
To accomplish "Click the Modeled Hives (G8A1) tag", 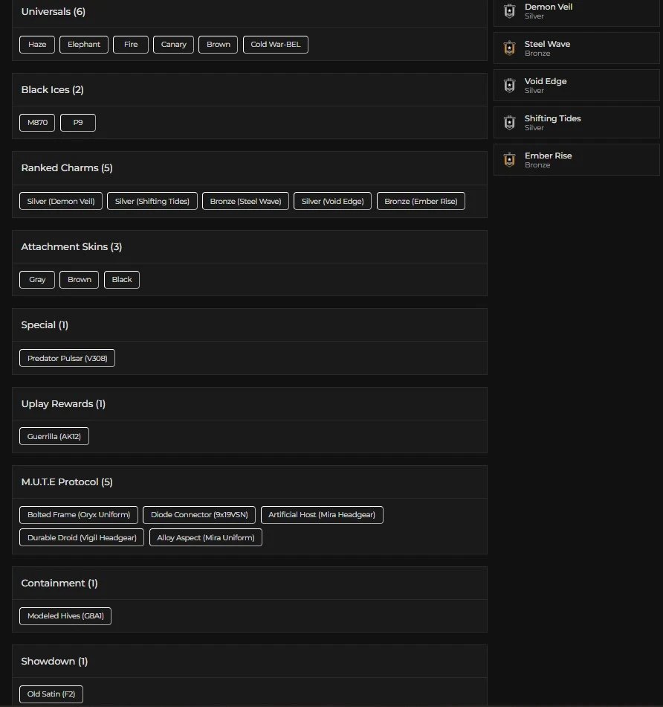I will (x=65, y=616).
